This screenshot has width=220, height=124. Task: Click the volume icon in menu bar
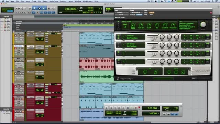pos(195,1)
